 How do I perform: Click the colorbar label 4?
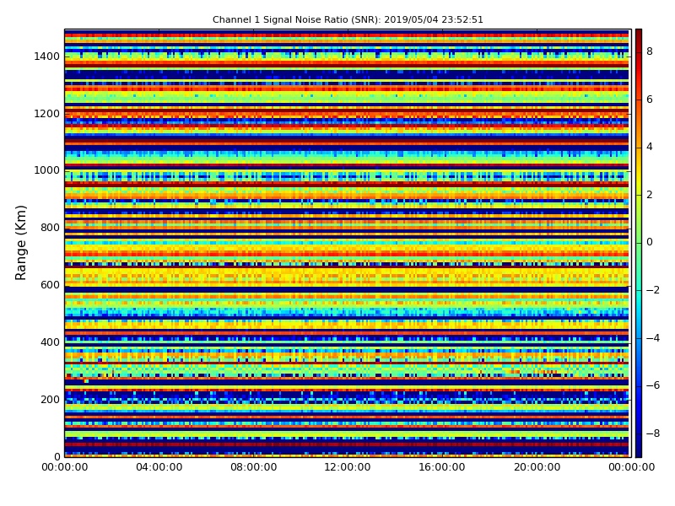coord(650,147)
